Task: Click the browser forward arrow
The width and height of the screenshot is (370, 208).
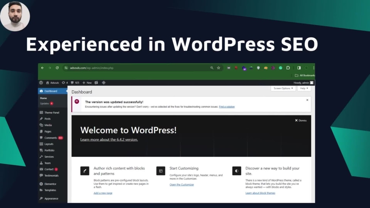Action: [50, 68]
